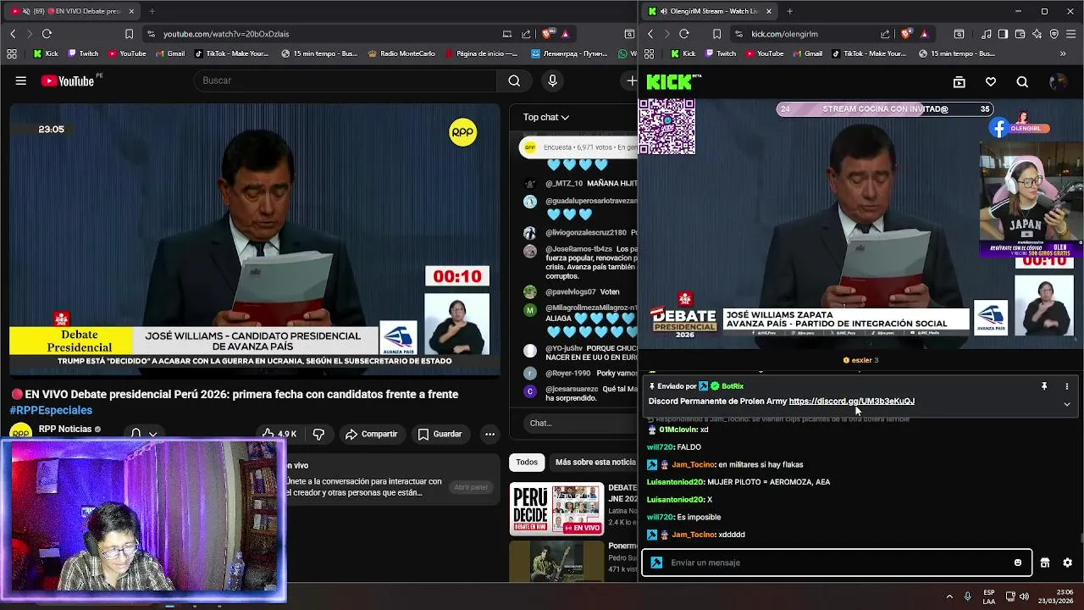Viewport: 1084px width, 610px height.
Task: Start YouTube voice search with microphone
Action: tap(552, 80)
